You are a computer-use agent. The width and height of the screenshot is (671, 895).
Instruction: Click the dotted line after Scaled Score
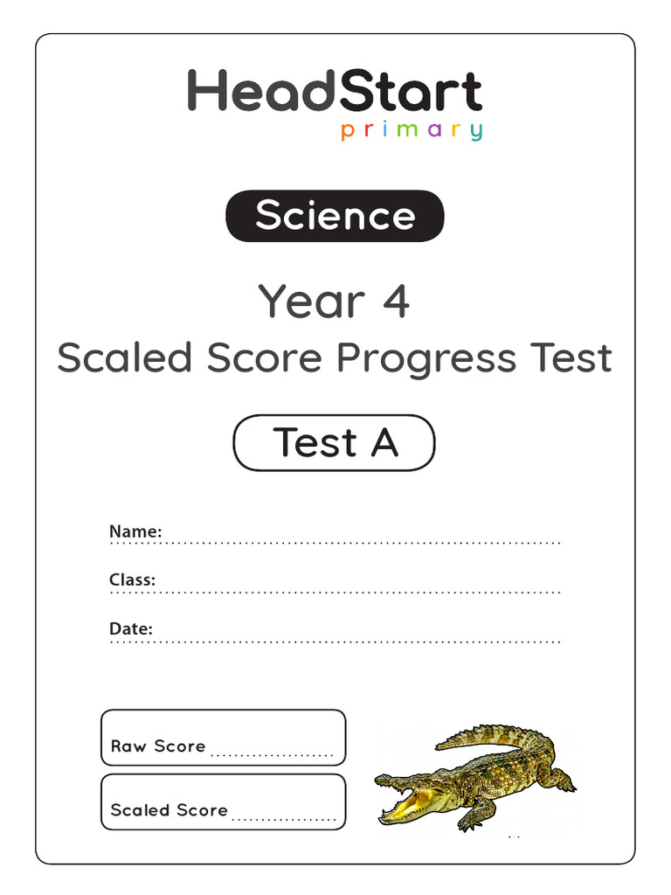click(x=284, y=820)
